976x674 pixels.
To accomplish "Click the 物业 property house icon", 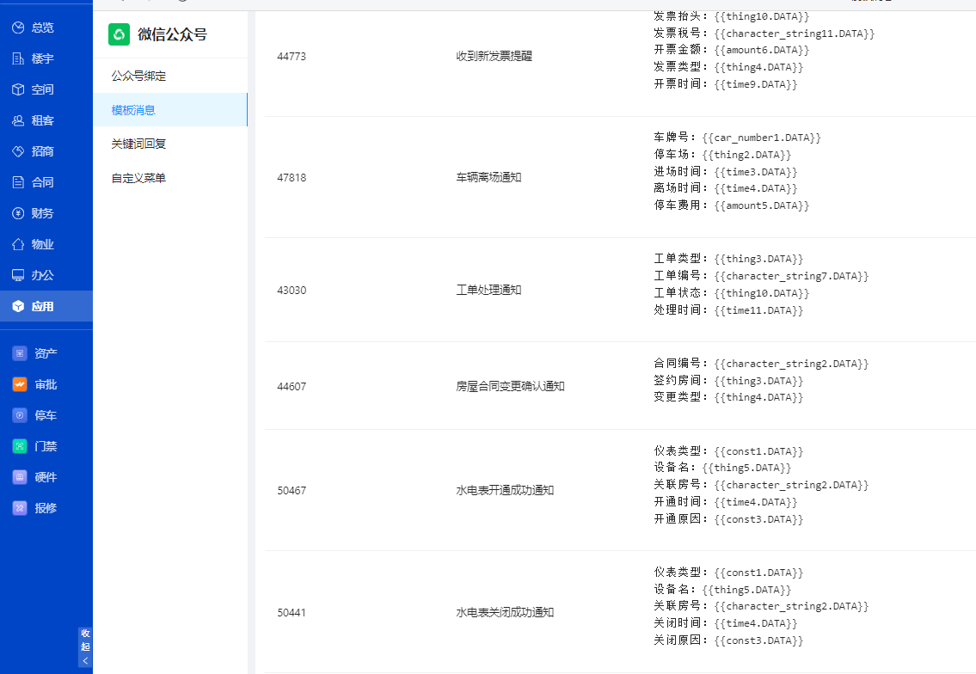I will point(18,244).
